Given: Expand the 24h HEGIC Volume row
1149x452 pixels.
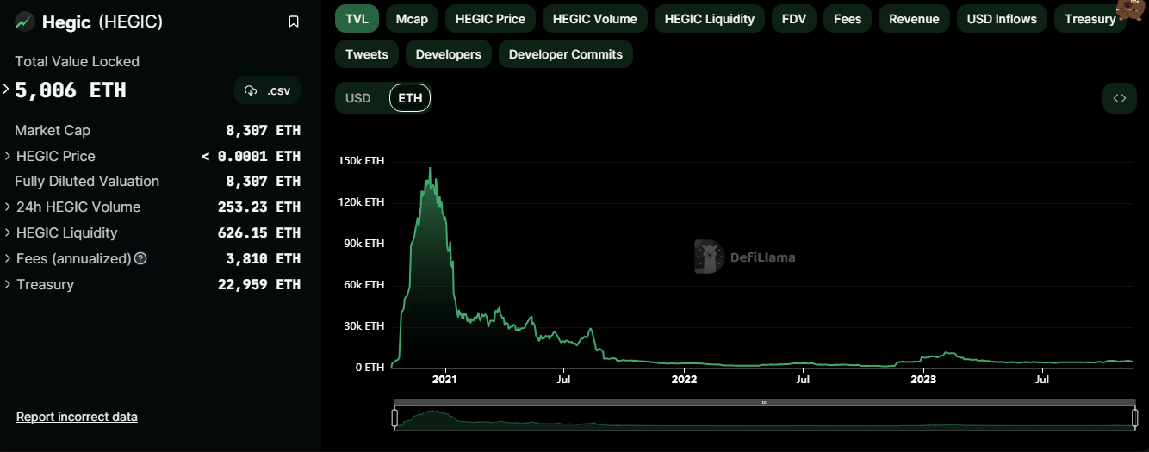Looking at the screenshot, I should (x=8, y=207).
